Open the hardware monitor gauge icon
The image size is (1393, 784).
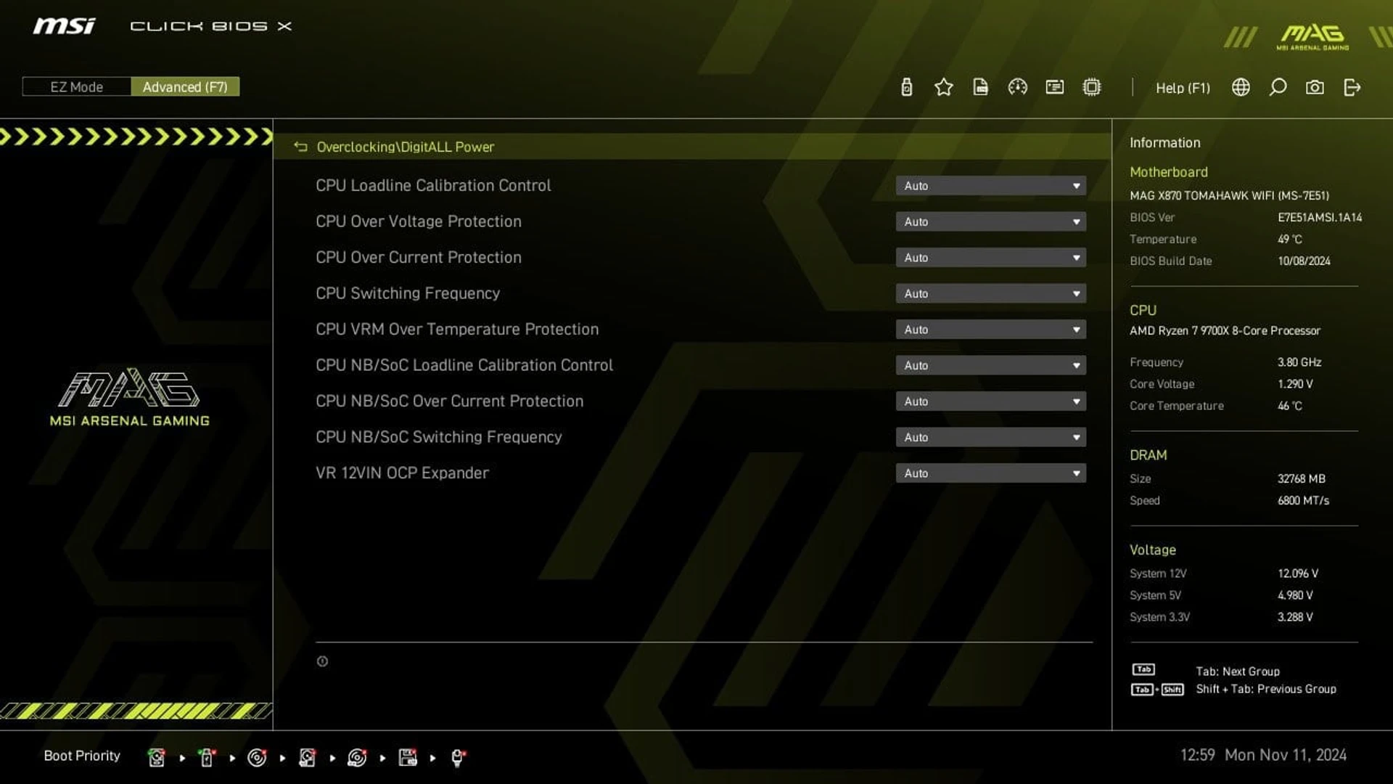click(1017, 87)
